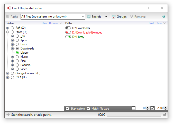The width and height of the screenshot is (173, 124).
Task: Click into the 10 value field
Action: tap(141, 108)
